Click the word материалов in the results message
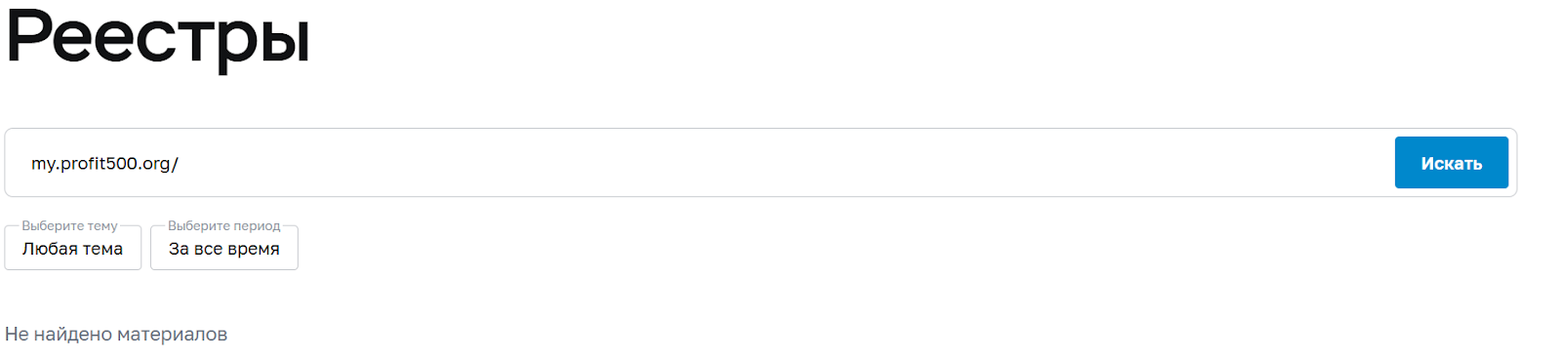This screenshot has width=1561, height=358. click(x=172, y=334)
